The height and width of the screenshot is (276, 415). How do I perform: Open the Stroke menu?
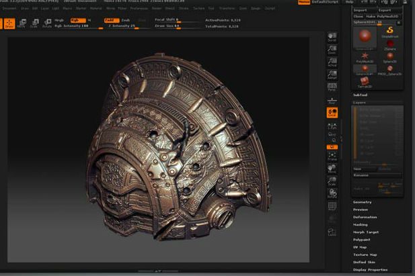pyautogui.click(x=184, y=9)
